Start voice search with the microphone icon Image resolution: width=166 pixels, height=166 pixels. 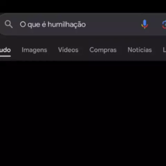145,24
